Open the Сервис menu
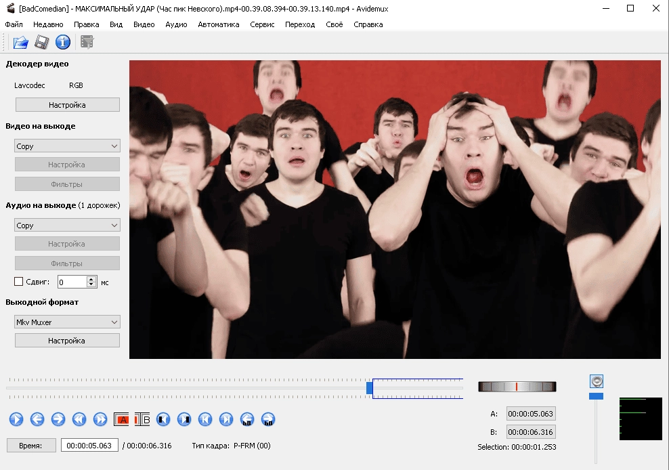Viewport: 669px width, 470px height. [262, 24]
